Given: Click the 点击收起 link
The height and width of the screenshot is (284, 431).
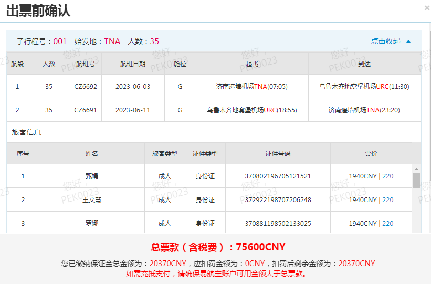Looking at the screenshot, I should [385, 41].
